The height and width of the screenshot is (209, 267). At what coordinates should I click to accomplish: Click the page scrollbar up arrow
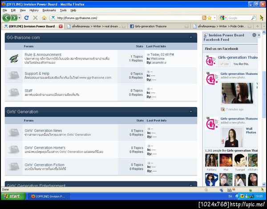(x=264, y=32)
